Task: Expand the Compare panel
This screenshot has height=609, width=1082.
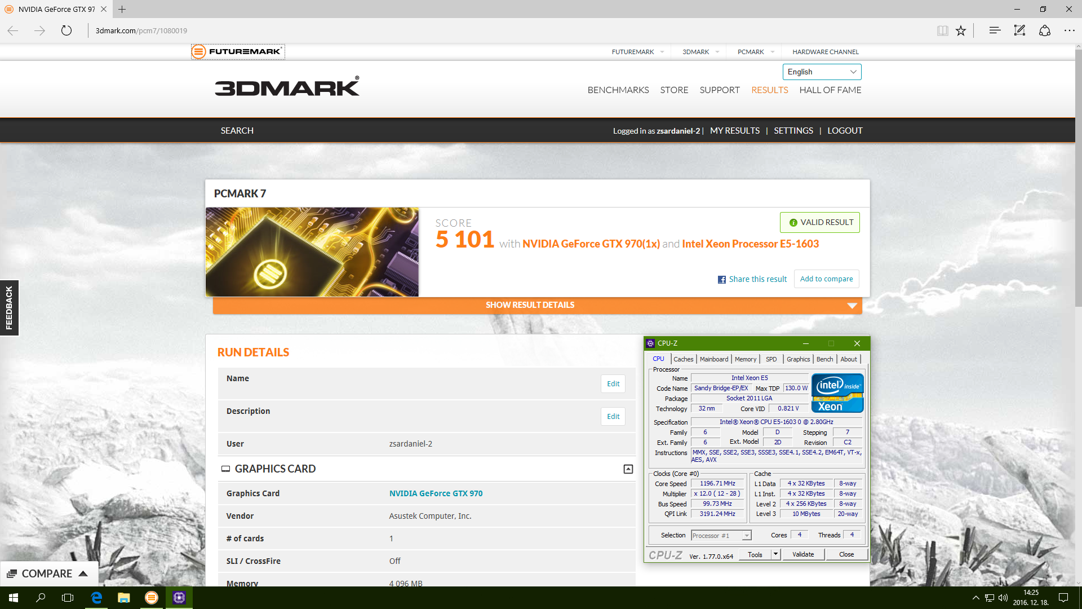Action: pyautogui.click(x=48, y=573)
